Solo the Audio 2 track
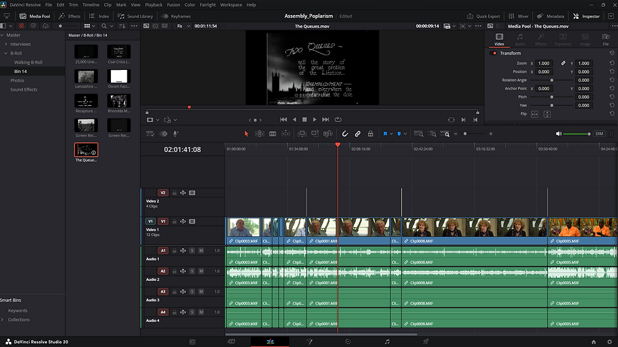Screen dimensions: 618x347 (192, 271)
